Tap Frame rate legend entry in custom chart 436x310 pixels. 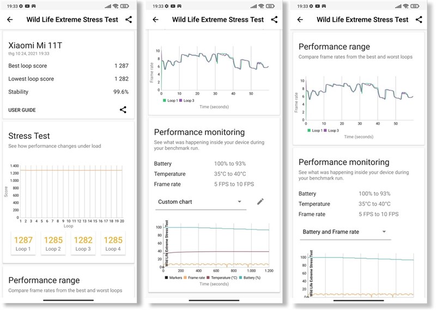click(195, 278)
